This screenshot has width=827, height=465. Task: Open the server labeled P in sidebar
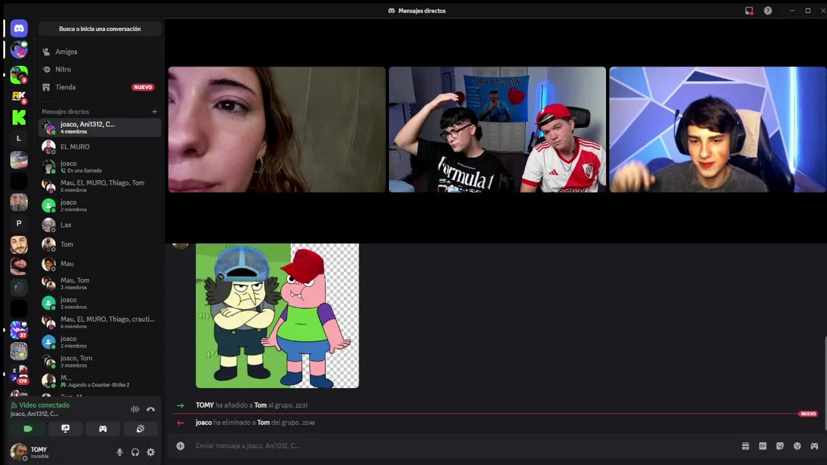point(19,223)
